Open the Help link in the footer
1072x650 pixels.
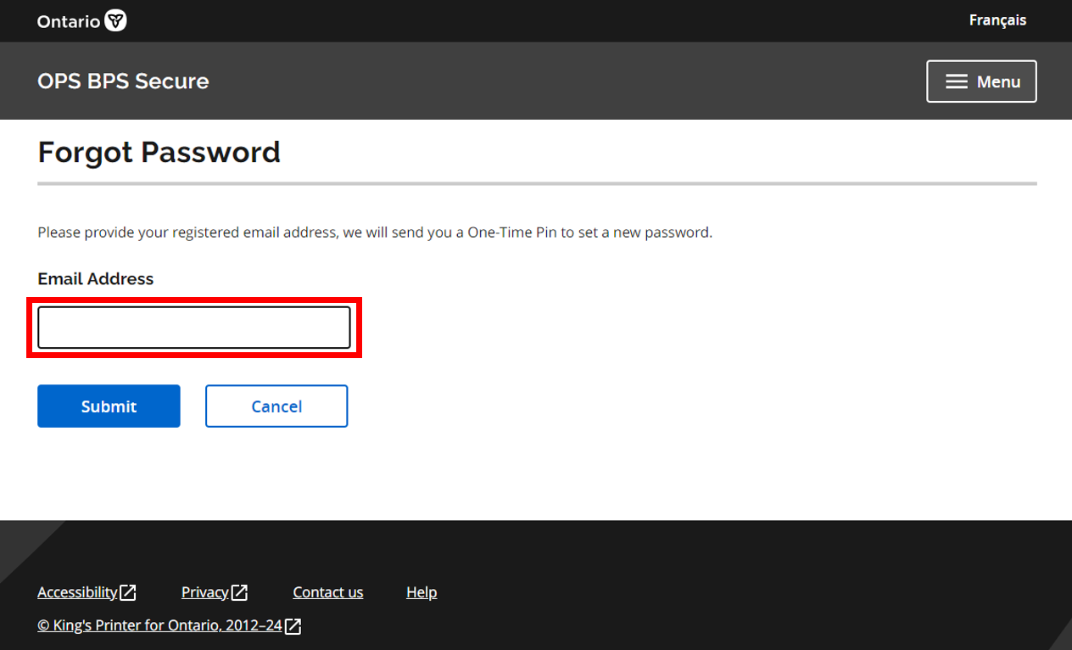coord(422,592)
